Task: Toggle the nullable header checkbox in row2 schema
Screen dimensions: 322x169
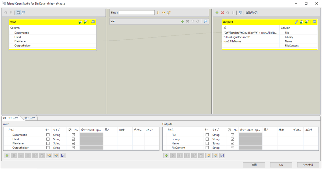Action: click(70, 130)
